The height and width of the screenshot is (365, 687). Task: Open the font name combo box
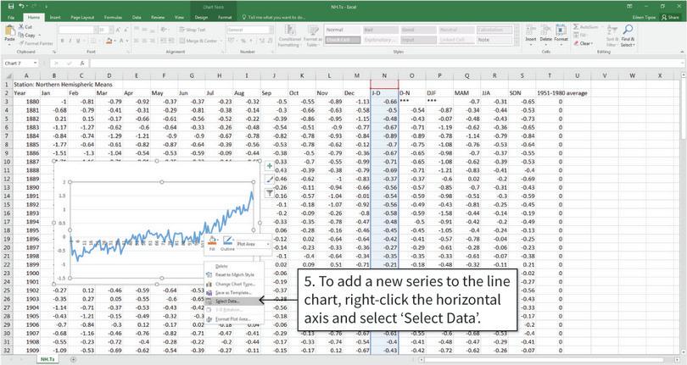tap(77, 30)
